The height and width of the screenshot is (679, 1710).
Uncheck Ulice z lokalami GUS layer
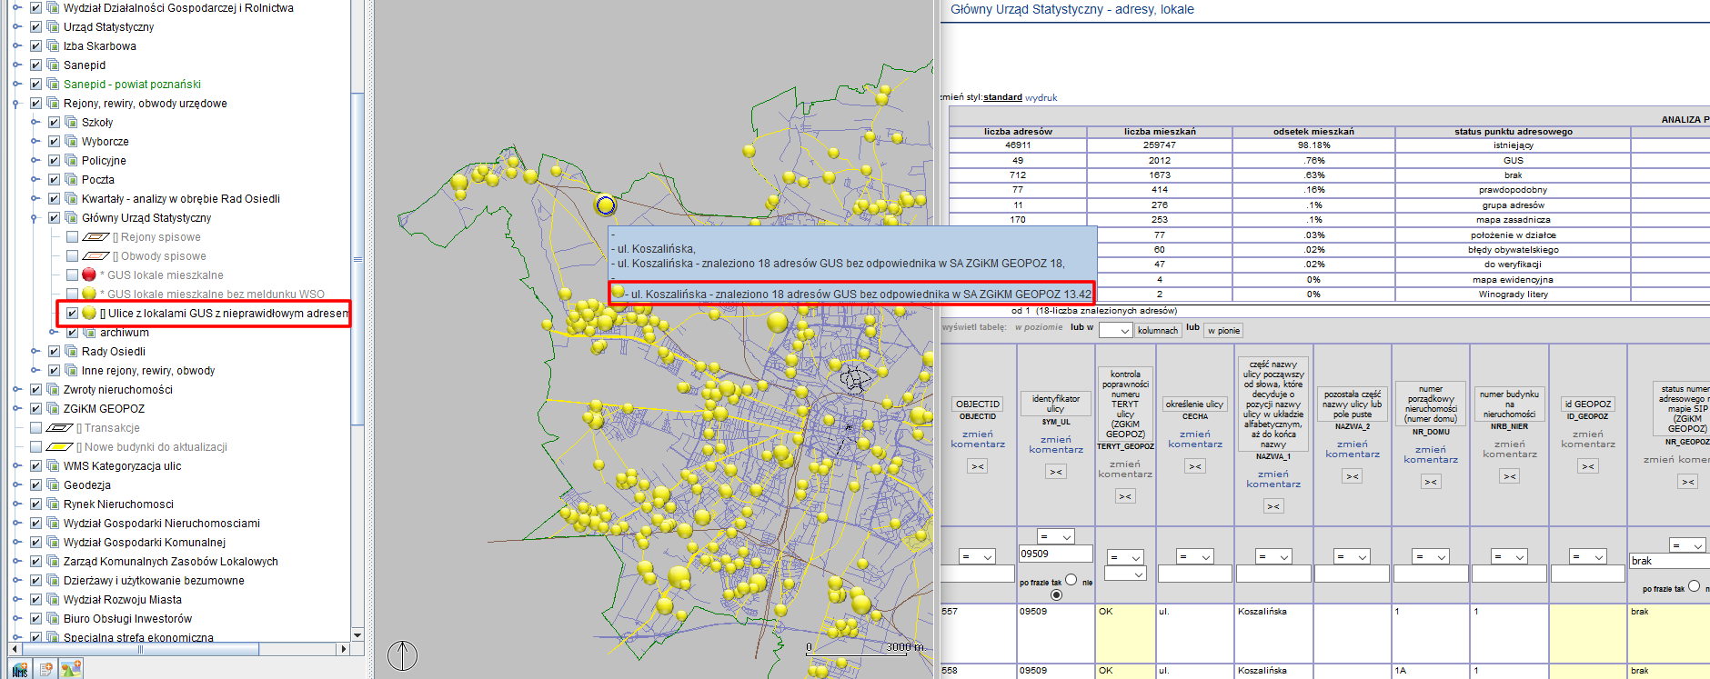coord(72,314)
